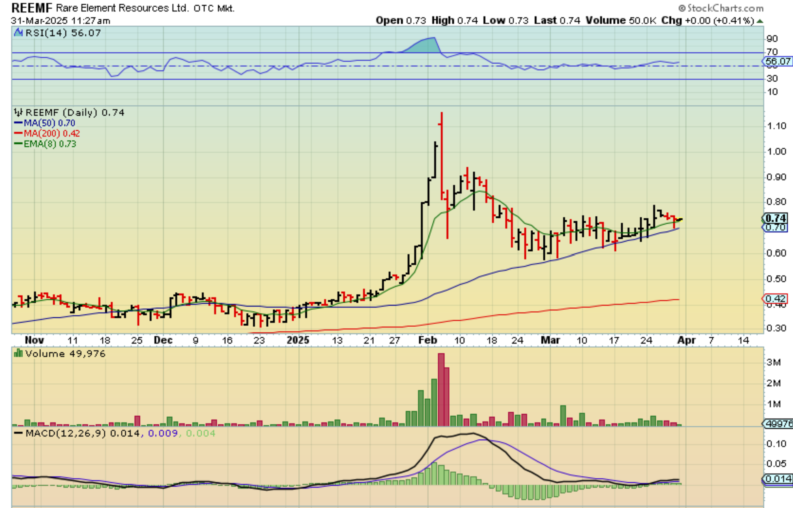Viewport: 793px width, 508px height.
Task: Click the REEMF Daily price bar icon
Action: 18,112
